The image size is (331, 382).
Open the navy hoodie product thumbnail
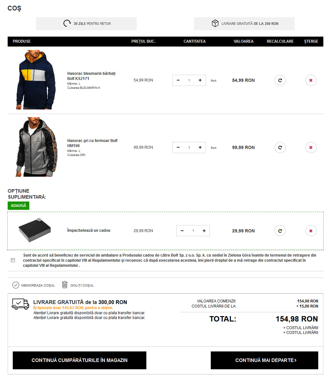coord(36,80)
